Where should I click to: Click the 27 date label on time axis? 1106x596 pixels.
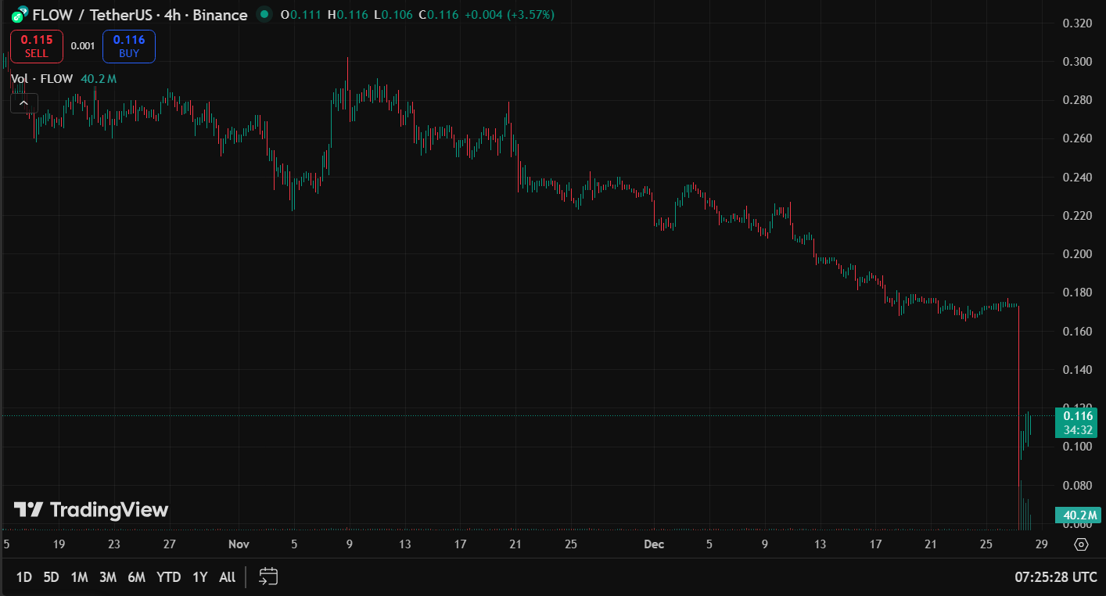click(170, 544)
